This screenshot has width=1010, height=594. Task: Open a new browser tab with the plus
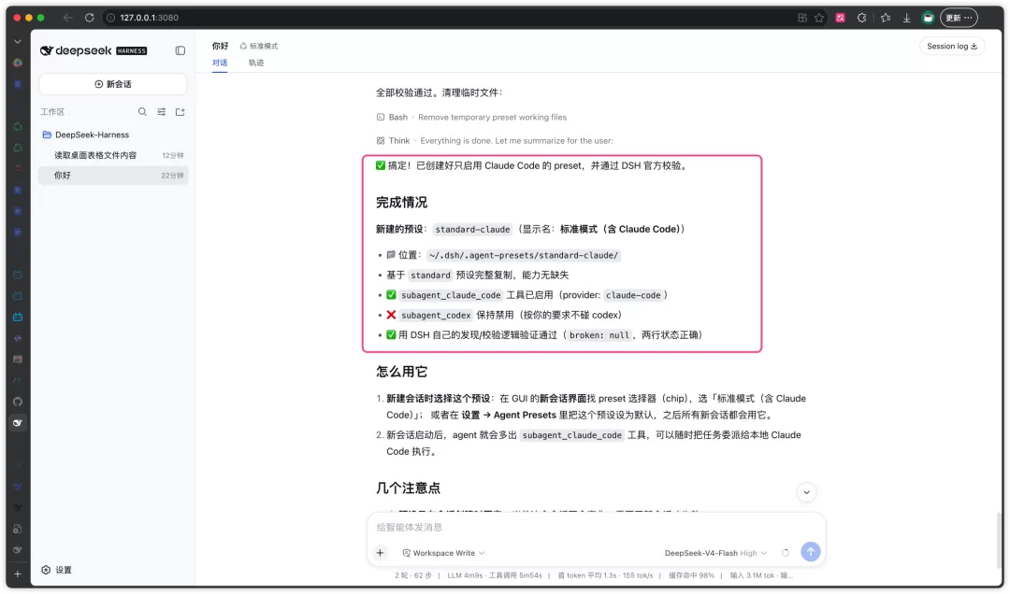tap(18, 573)
